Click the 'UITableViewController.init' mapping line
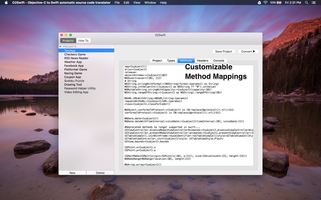321x200 pixels. 174,138
